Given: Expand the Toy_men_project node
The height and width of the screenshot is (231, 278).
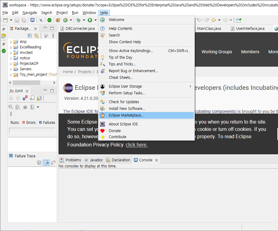Looking at the screenshot, I should (11, 75).
